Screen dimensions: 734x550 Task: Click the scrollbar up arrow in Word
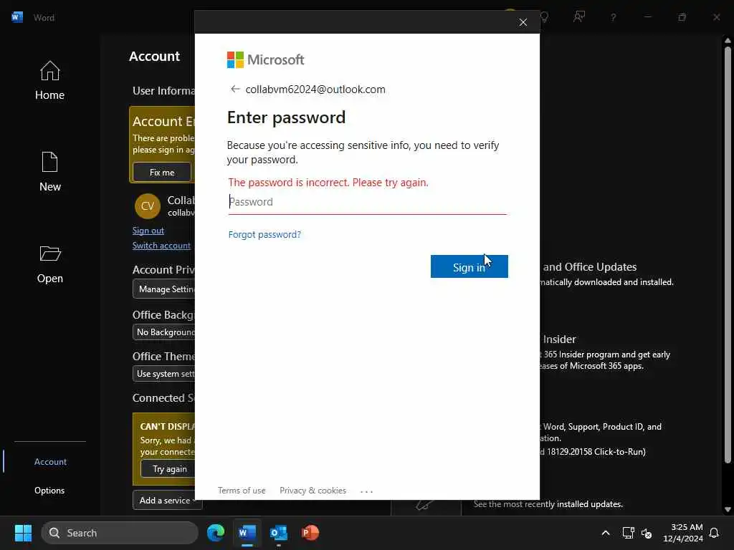pos(728,41)
